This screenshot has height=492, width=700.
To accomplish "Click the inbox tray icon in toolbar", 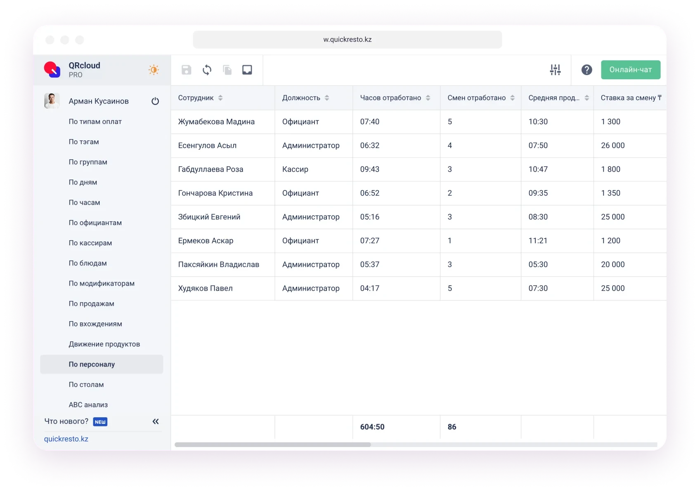I will coord(247,70).
